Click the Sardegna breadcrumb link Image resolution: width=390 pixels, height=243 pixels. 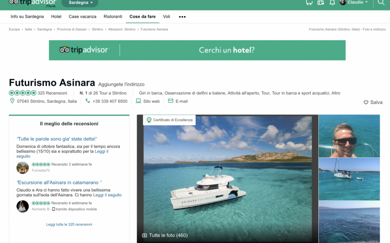coord(44,29)
